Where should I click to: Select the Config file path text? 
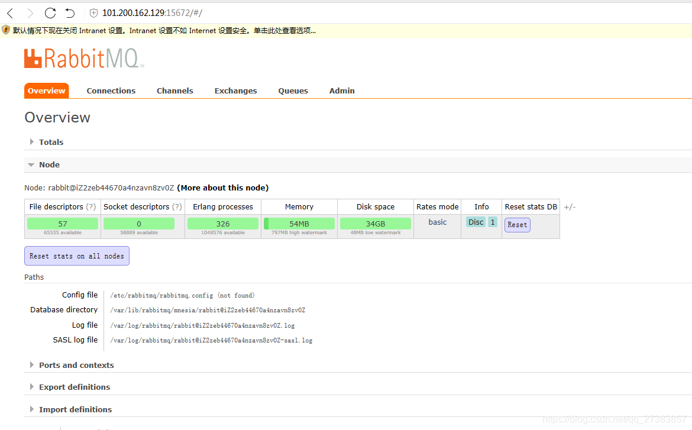(182, 295)
